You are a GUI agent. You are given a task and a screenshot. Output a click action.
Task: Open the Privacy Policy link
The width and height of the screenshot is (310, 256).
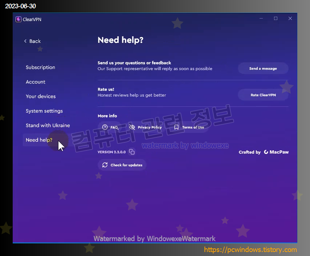point(145,127)
